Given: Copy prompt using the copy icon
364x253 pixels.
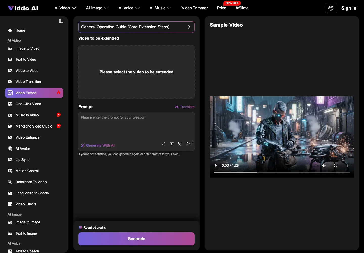Looking at the screenshot, I should (x=164, y=144).
